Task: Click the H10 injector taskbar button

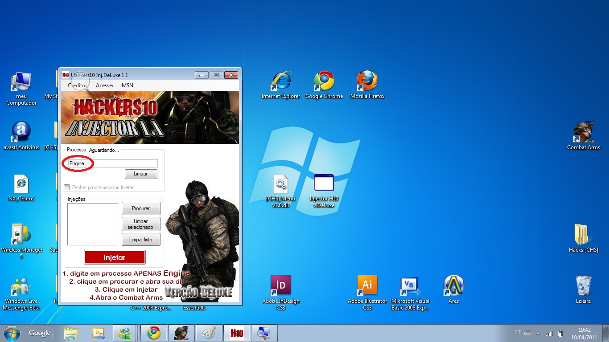Action: (x=236, y=333)
